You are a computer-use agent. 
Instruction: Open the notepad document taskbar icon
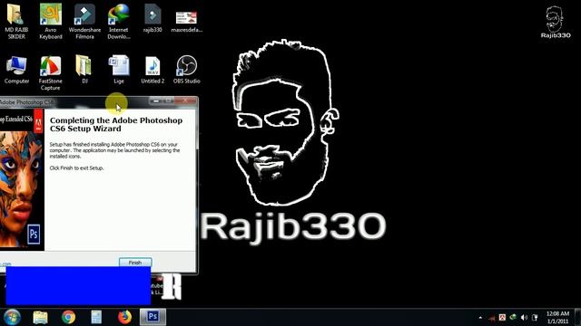(96, 317)
